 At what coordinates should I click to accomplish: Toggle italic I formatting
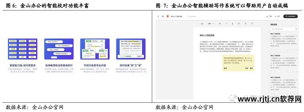[226, 23]
